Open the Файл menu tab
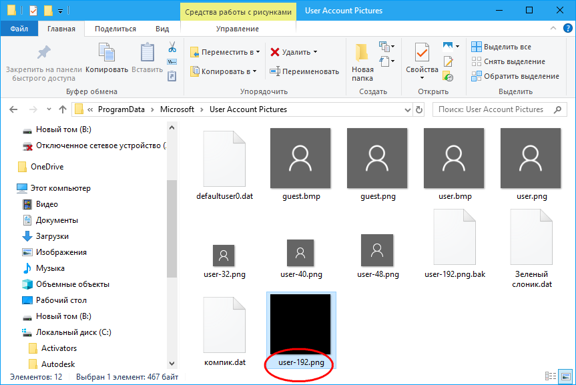 point(19,29)
